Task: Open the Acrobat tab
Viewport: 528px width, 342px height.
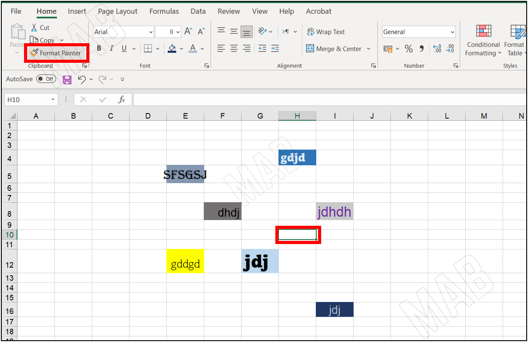Action: [318, 11]
